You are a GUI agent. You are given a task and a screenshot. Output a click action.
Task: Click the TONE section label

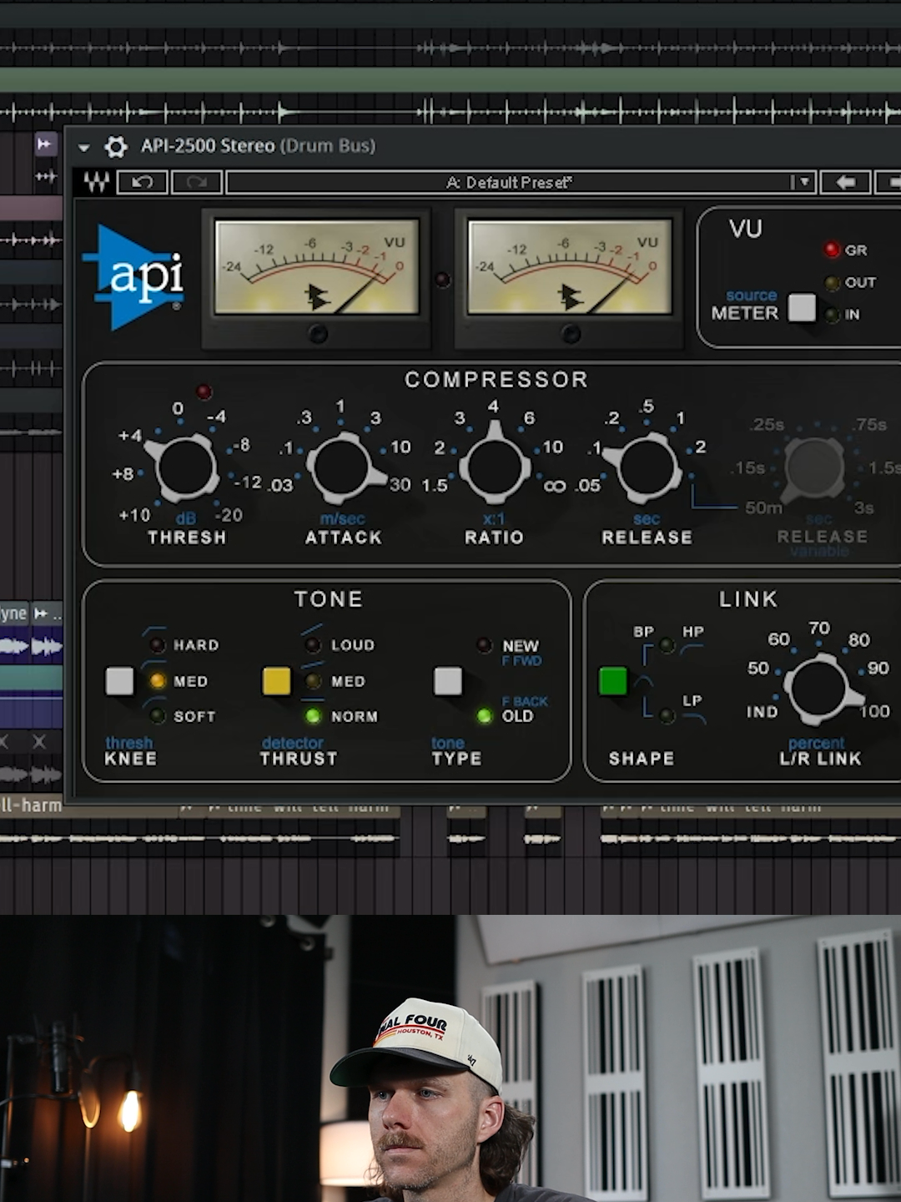point(329,599)
